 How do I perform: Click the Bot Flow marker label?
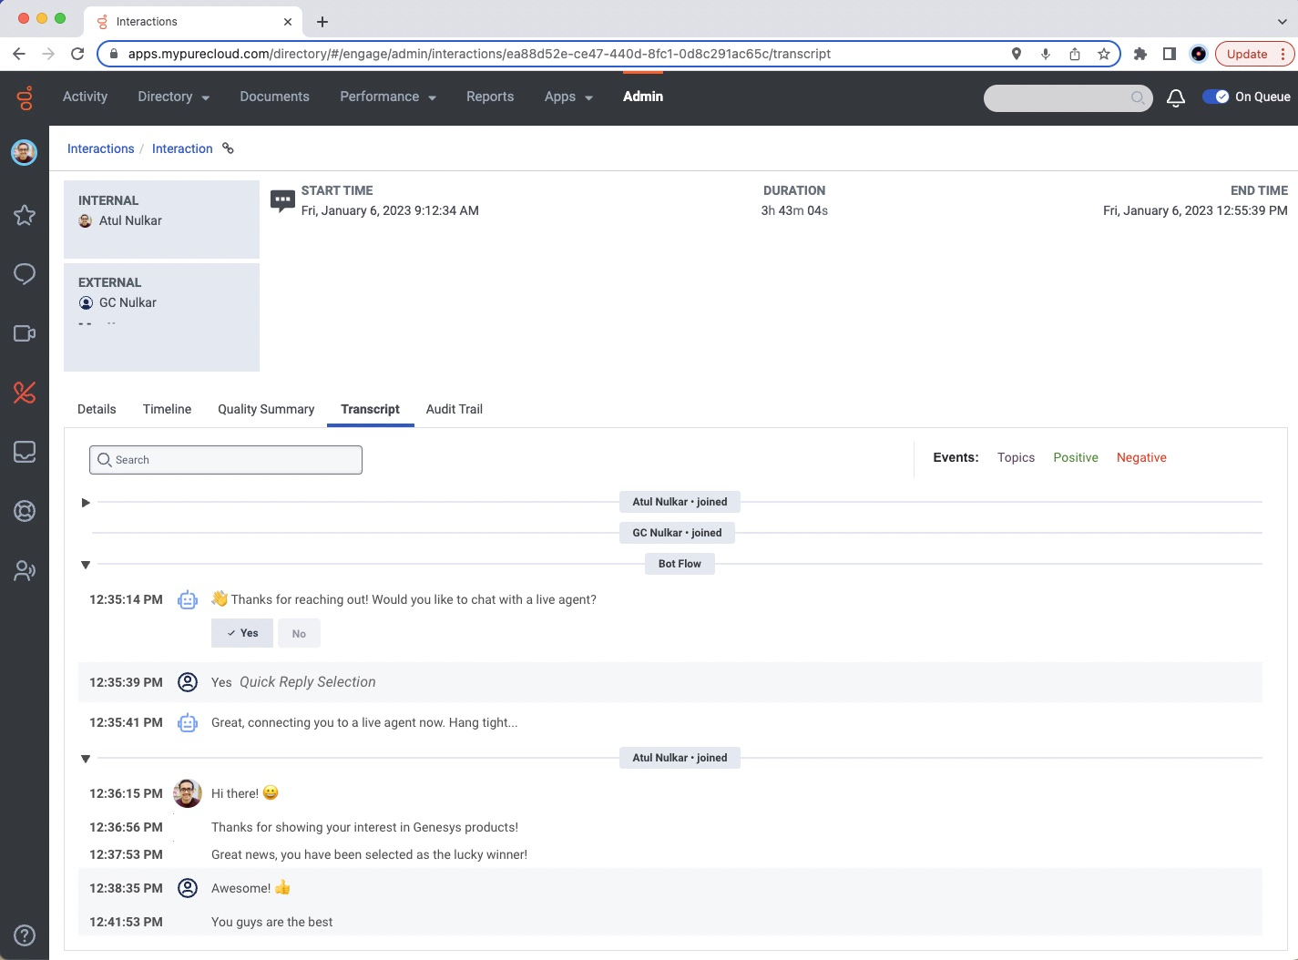[680, 564]
